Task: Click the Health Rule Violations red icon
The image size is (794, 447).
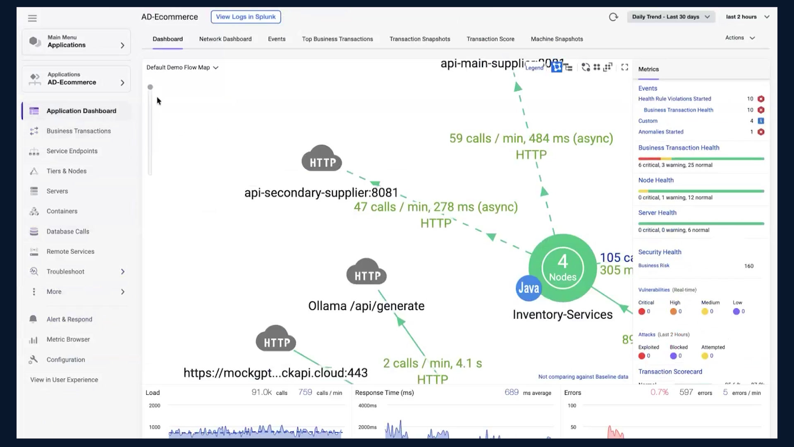Action: point(761,99)
